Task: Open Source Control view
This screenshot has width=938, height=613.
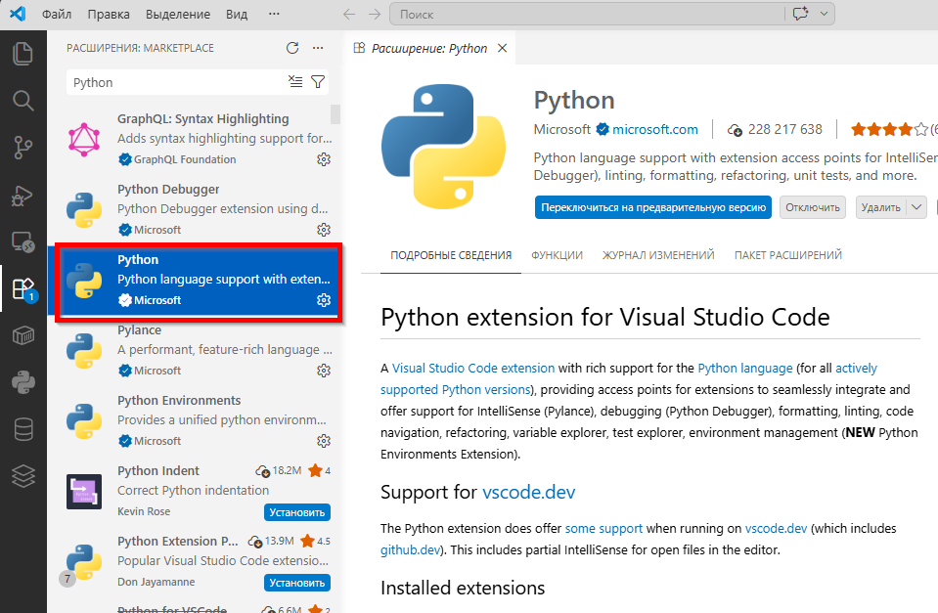Action: (22, 147)
